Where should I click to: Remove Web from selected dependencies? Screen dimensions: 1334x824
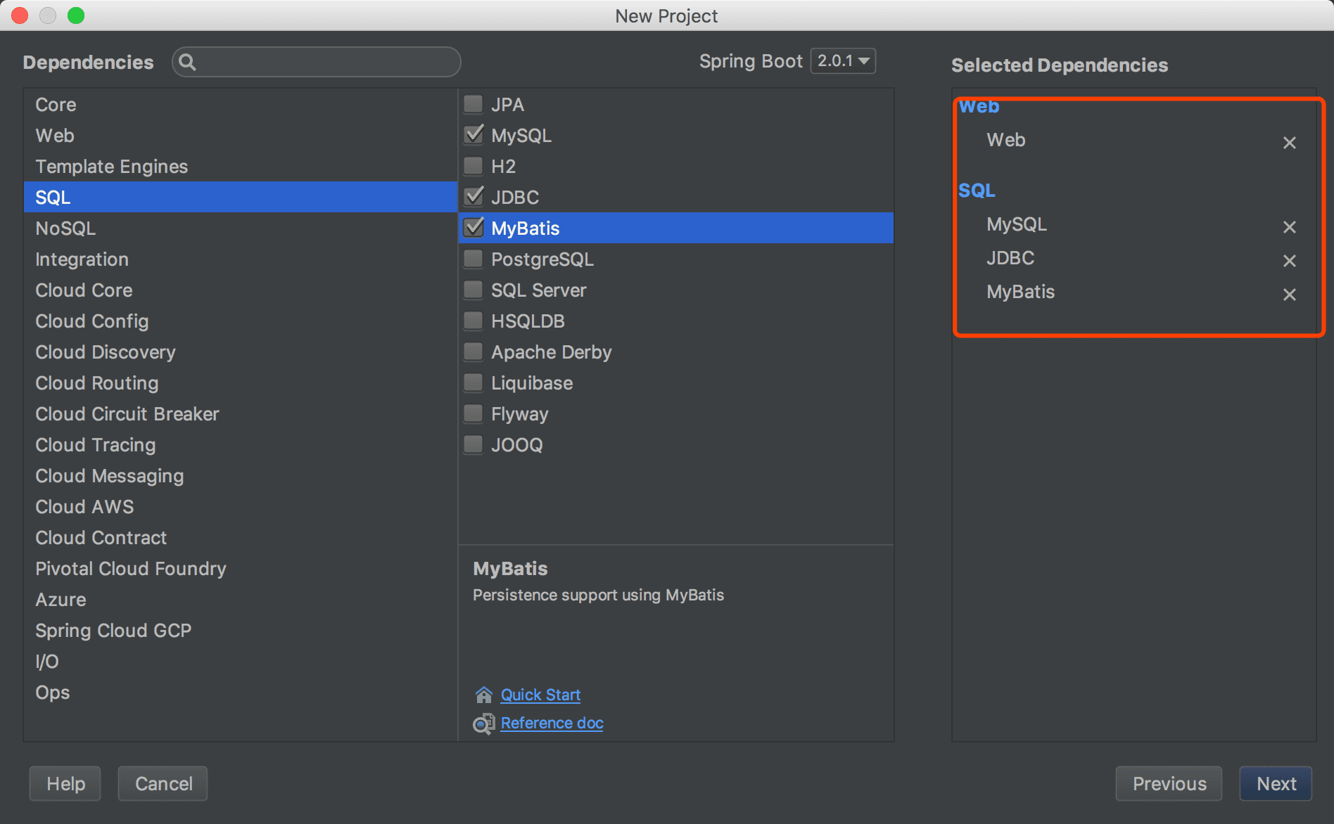[x=1289, y=143]
